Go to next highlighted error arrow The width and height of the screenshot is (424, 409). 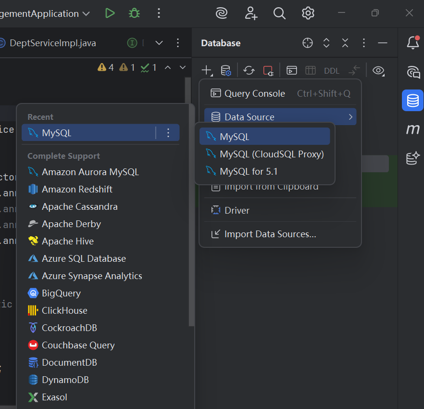point(183,67)
